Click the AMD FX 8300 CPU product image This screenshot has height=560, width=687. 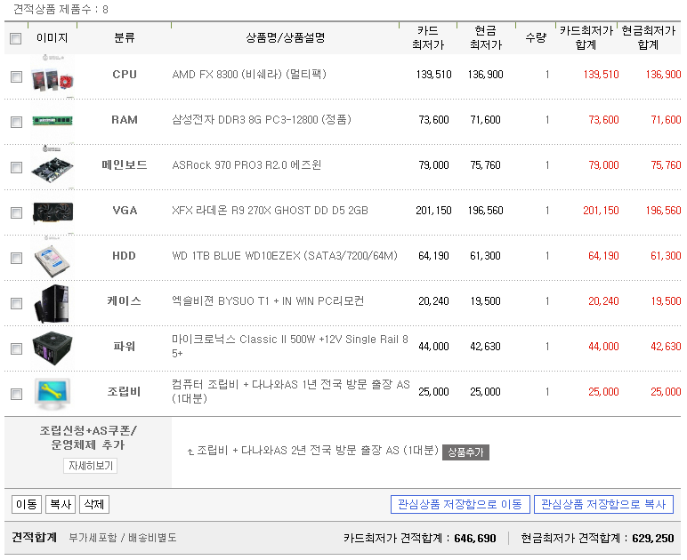click(52, 75)
